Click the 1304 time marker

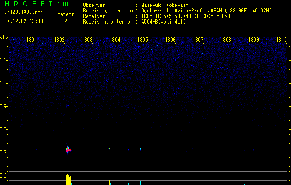(x=115, y=40)
